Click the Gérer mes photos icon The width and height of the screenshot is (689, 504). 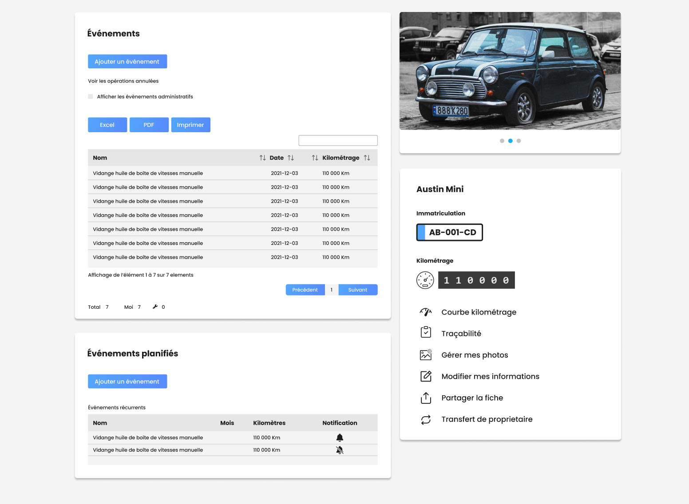click(x=426, y=354)
